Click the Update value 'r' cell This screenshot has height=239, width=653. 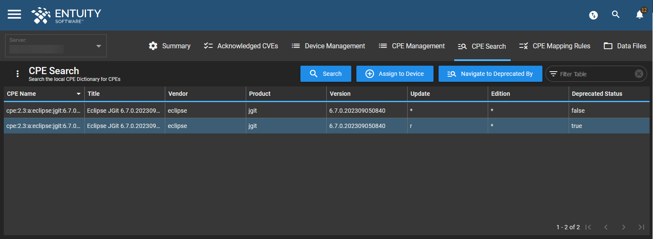[447, 126]
